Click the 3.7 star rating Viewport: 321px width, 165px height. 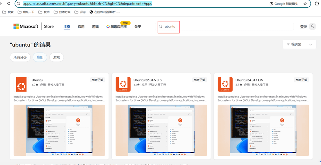239,85
